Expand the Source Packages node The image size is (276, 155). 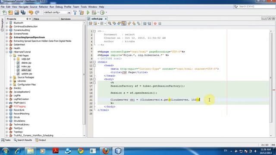pyautogui.click(x=10, y=77)
